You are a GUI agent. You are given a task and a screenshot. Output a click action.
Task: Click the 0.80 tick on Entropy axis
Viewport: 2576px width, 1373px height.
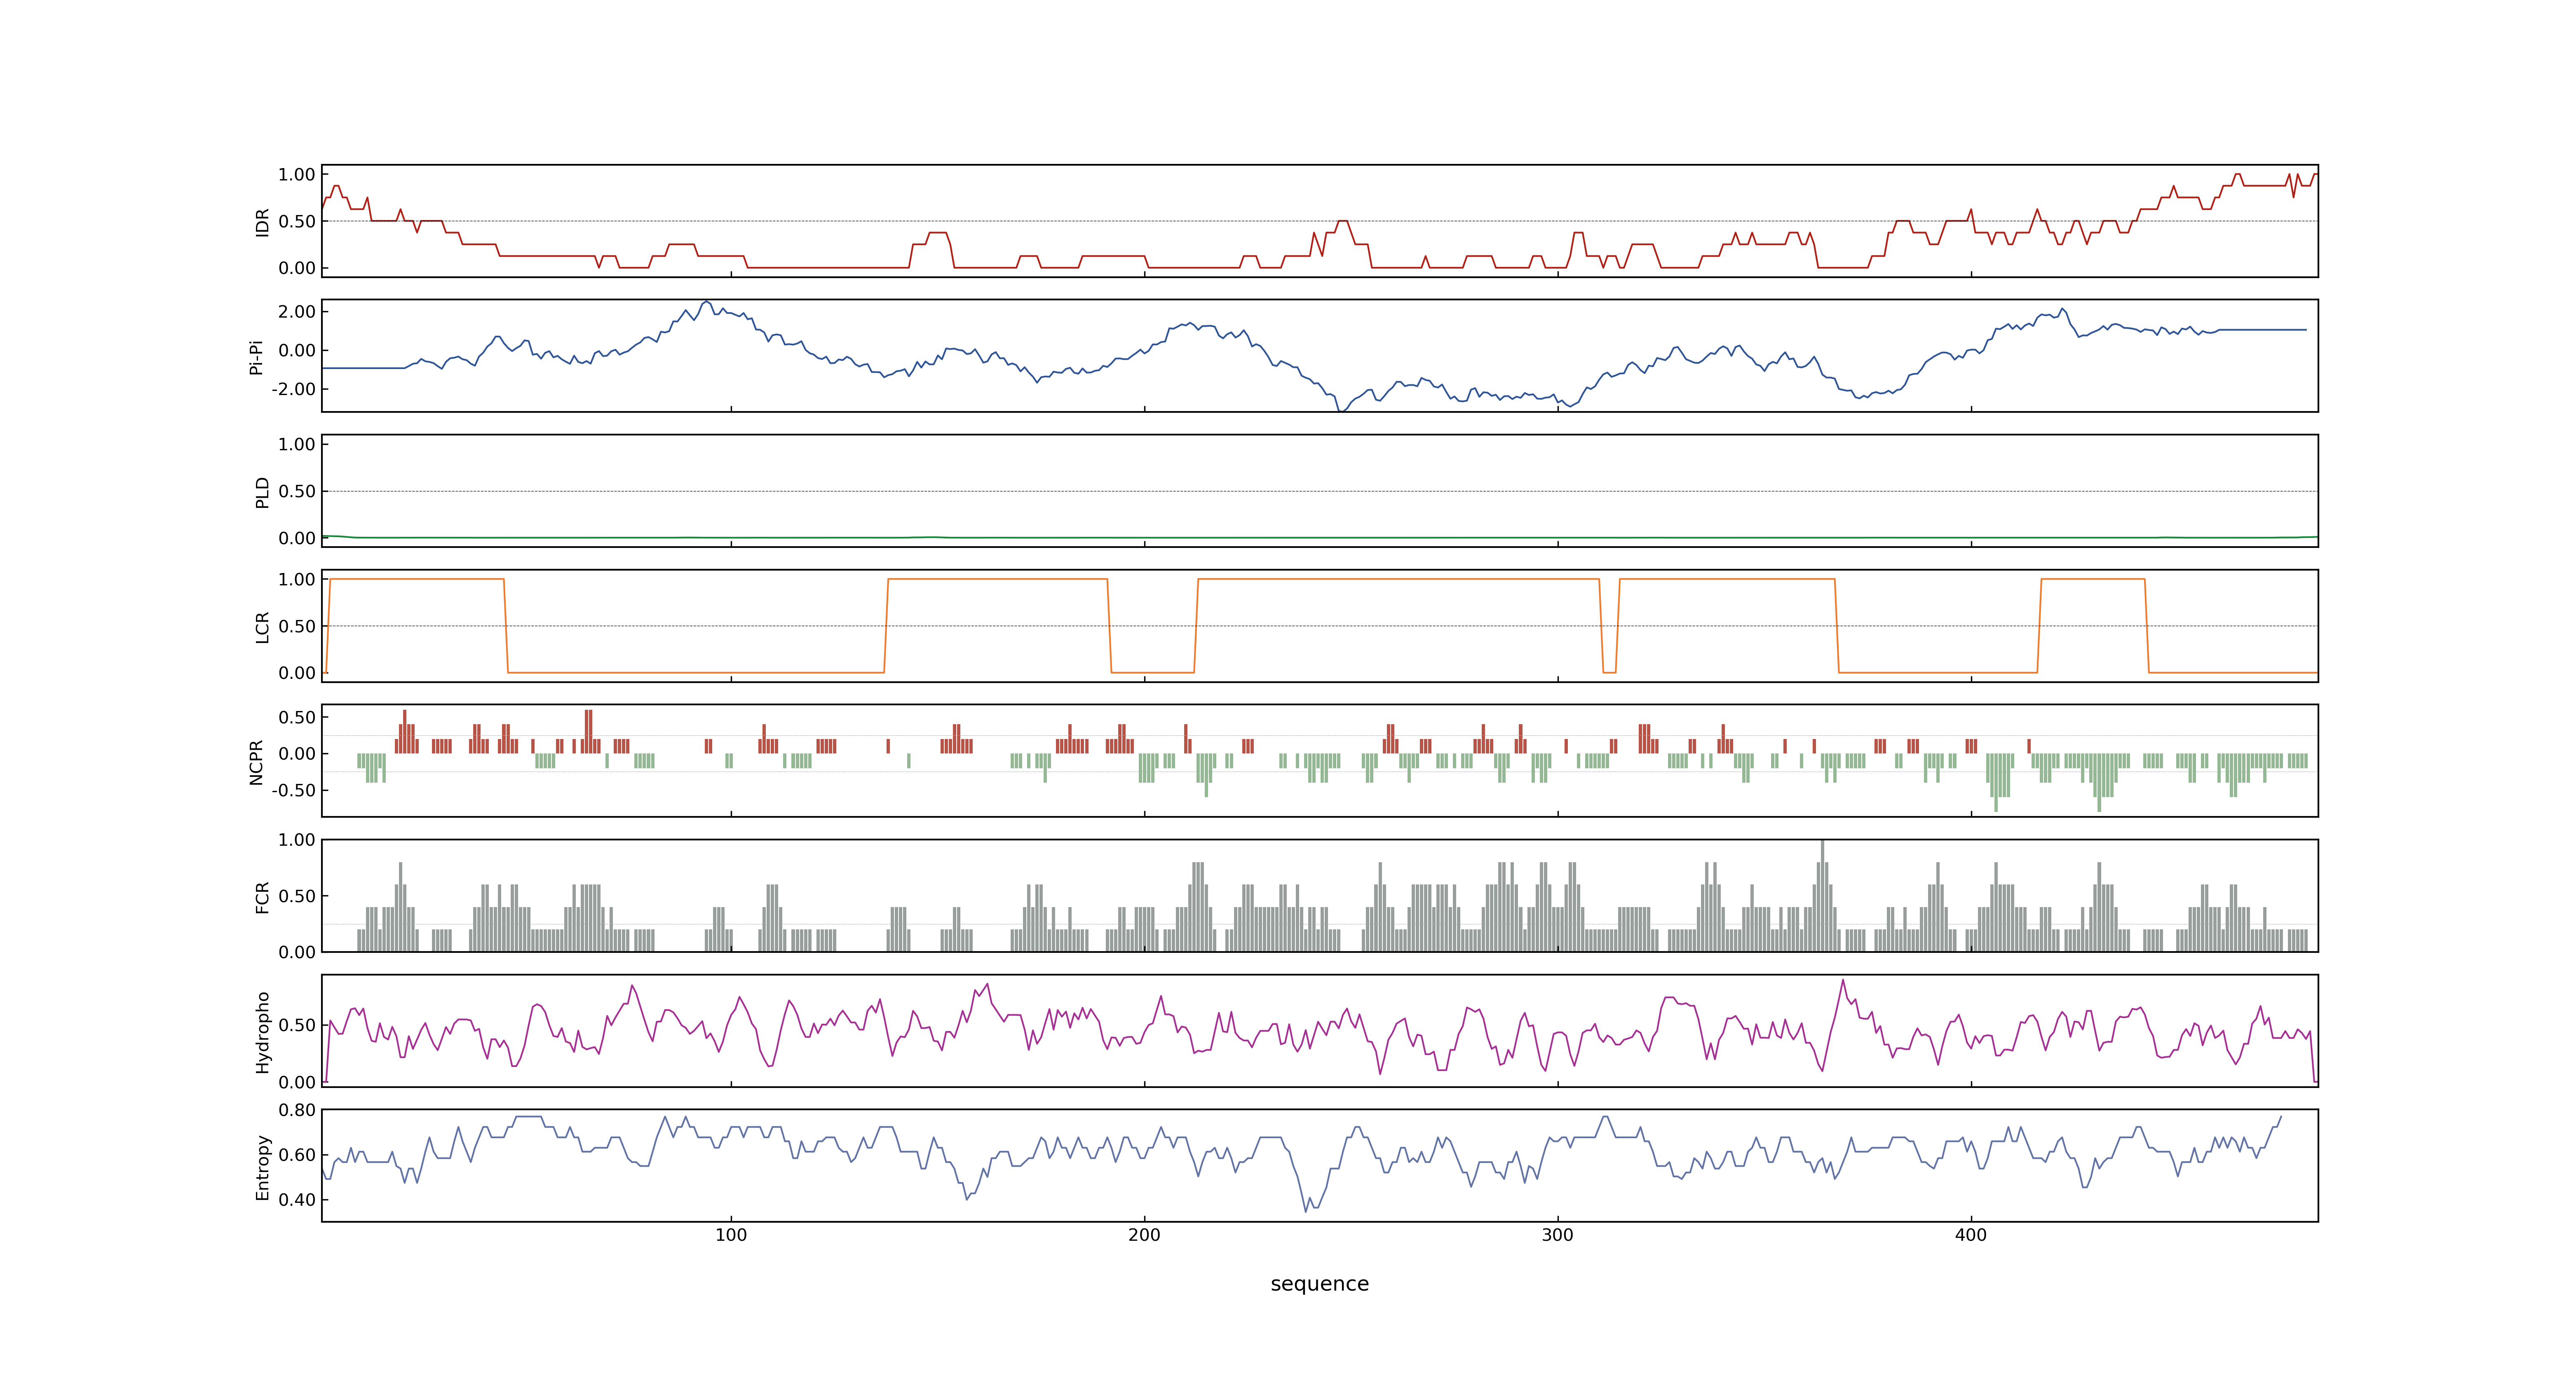tap(297, 1110)
